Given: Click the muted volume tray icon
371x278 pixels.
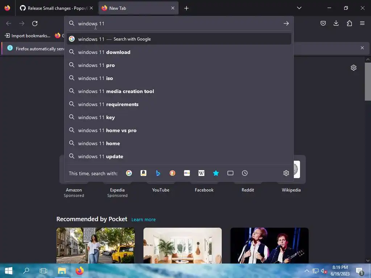Looking at the screenshot, I should [x=324, y=271].
